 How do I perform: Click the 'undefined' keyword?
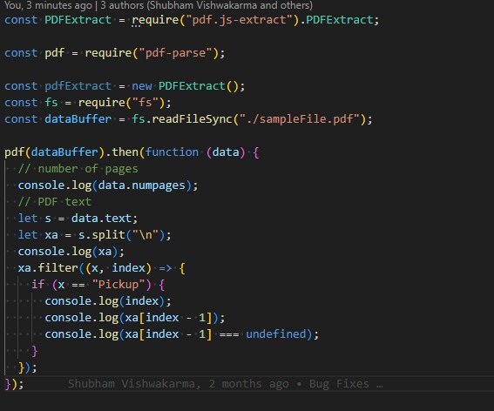coord(276,334)
